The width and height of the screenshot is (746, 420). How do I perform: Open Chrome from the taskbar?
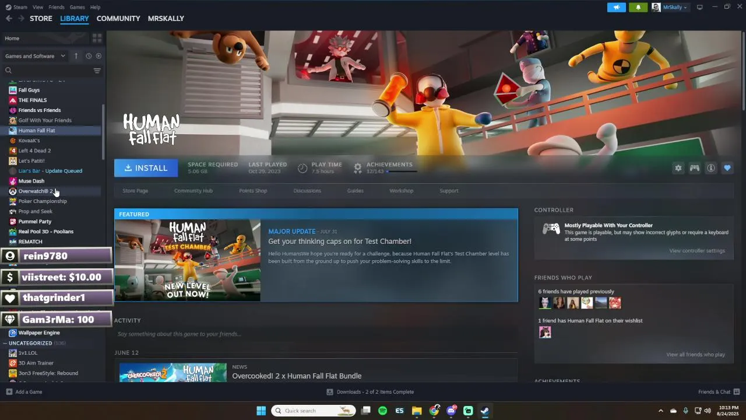[x=434, y=411]
